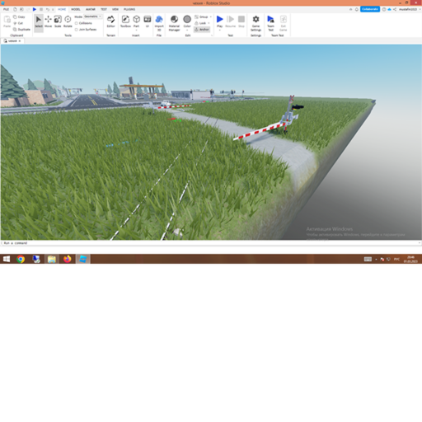Open the PLUGINS ribbon tab
The height and width of the screenshot is (422, 422).
coord(129,9)
